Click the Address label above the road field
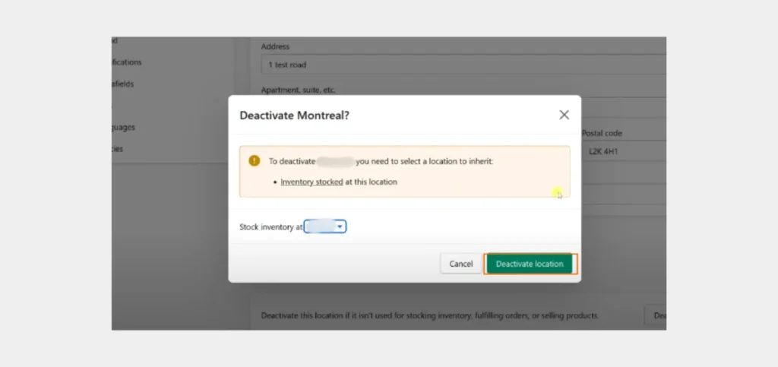The image size is (778, 367). click(x=275, y=46)
